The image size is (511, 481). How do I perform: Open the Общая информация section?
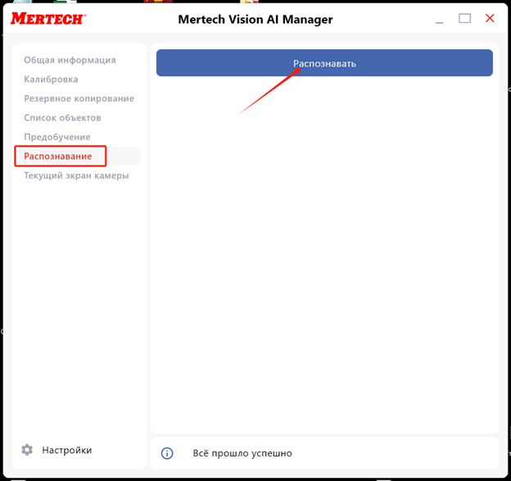tap(70, 60)
